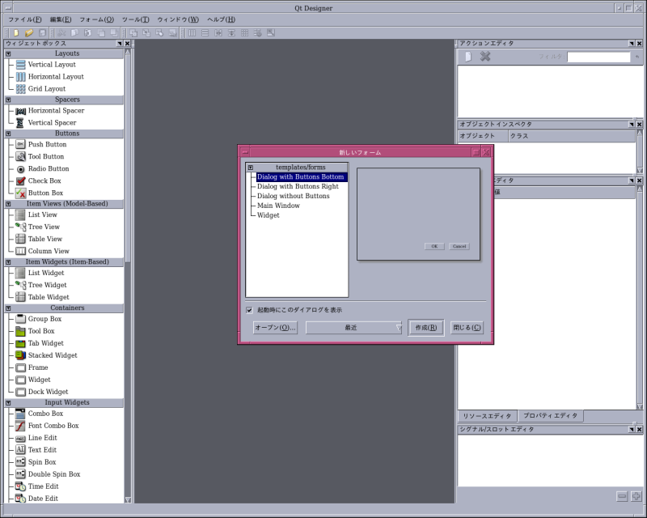This screenshot has width=647, height=518.
Task: Close the アクションエディタ dock panel
Action: pyautogui.click(x=639, y=44)
